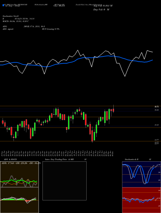Click the 15.15 price axis label
The height and width of the screenshot is (213, 161).
click(x=157, y=125)
